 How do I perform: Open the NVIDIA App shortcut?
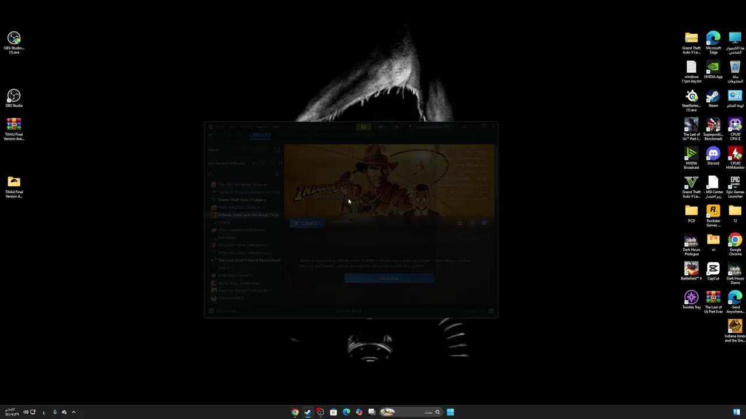713,70
